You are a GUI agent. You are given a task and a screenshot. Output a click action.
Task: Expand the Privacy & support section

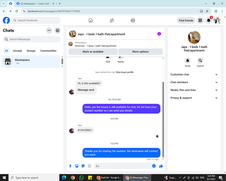(x=194, y=98)
